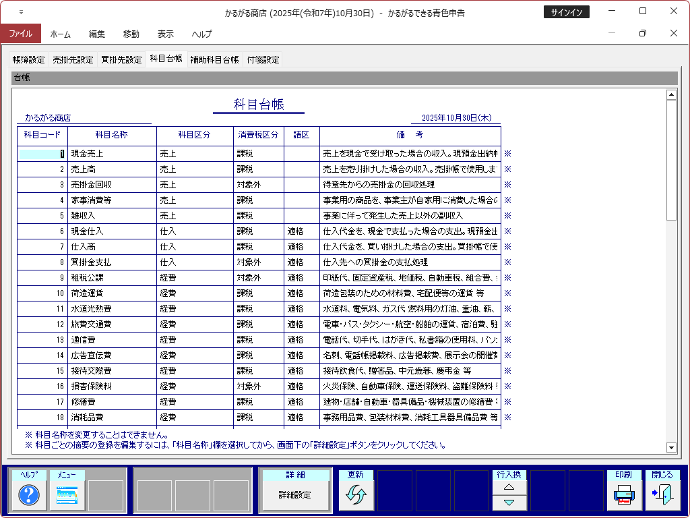Screen dimensions: 690x518
Task: Click scrollbar down arrow of ledger list
Action: point(671,447)
